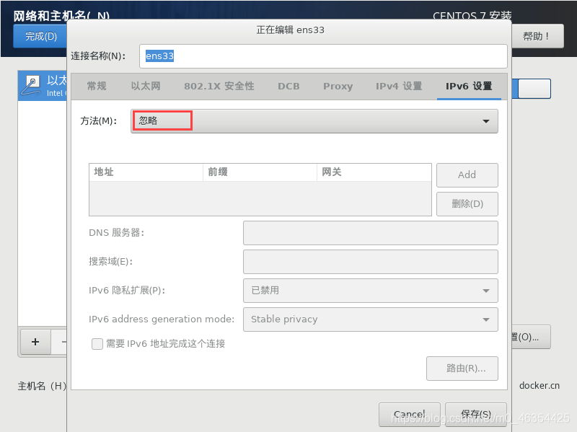The height and width of the screenshot is (432, 577).
Task: Click the 前缀 column header
Action: coord(260,172)
